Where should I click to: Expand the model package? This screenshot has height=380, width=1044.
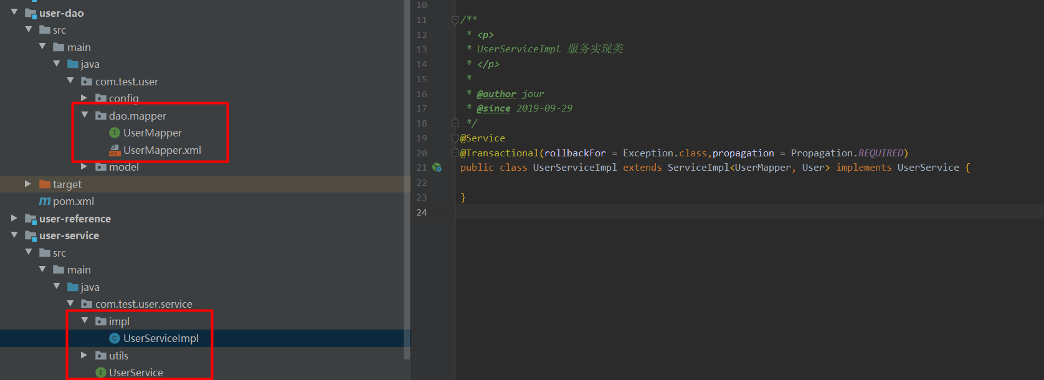pos(84,166)
